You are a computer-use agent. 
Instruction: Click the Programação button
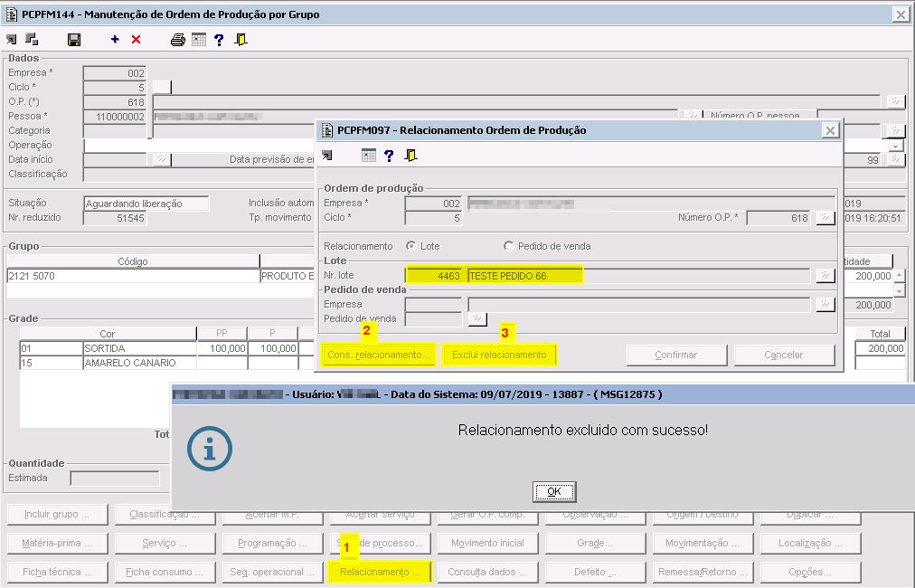(x=272, y=543)
